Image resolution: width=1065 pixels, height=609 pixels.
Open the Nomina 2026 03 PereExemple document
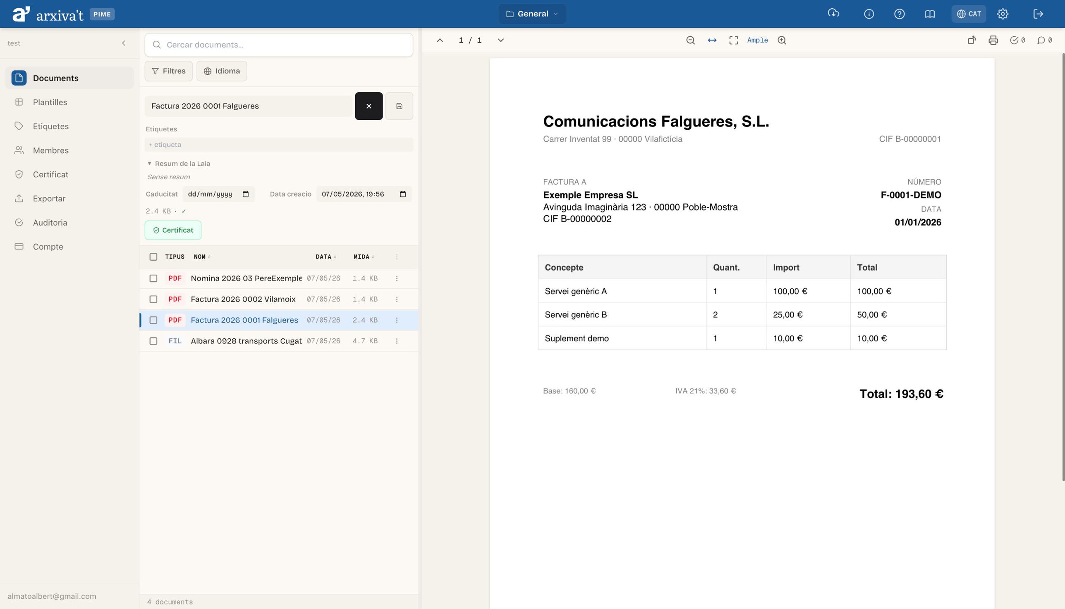tap(246, 278)
